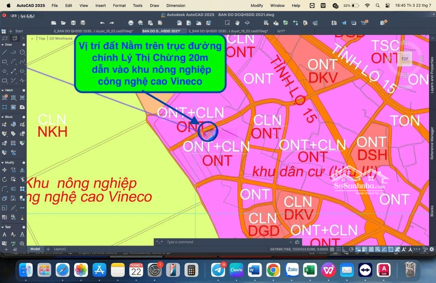This screenshot has width=436, height=283.
Task: Toggle grid display in status bar
Action: [x=332, y=250]
